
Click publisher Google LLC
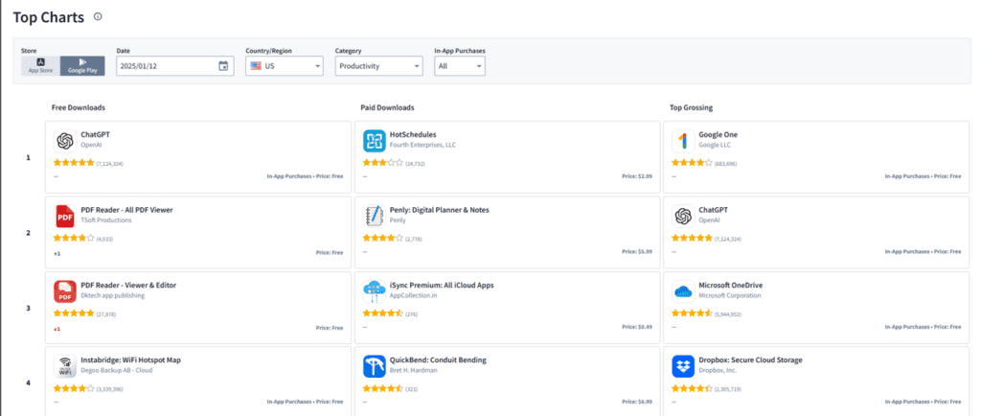click(715, 145)
